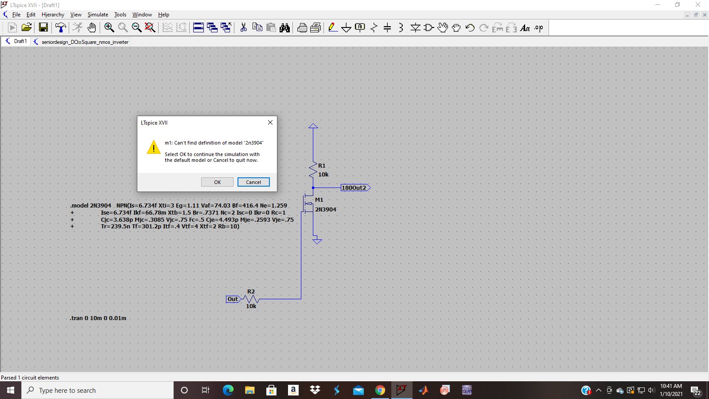Click the M1 transistor 2N3904 value
Viewport: 709px width, 399px height.
pyautogui.click(x=326, y=209)
